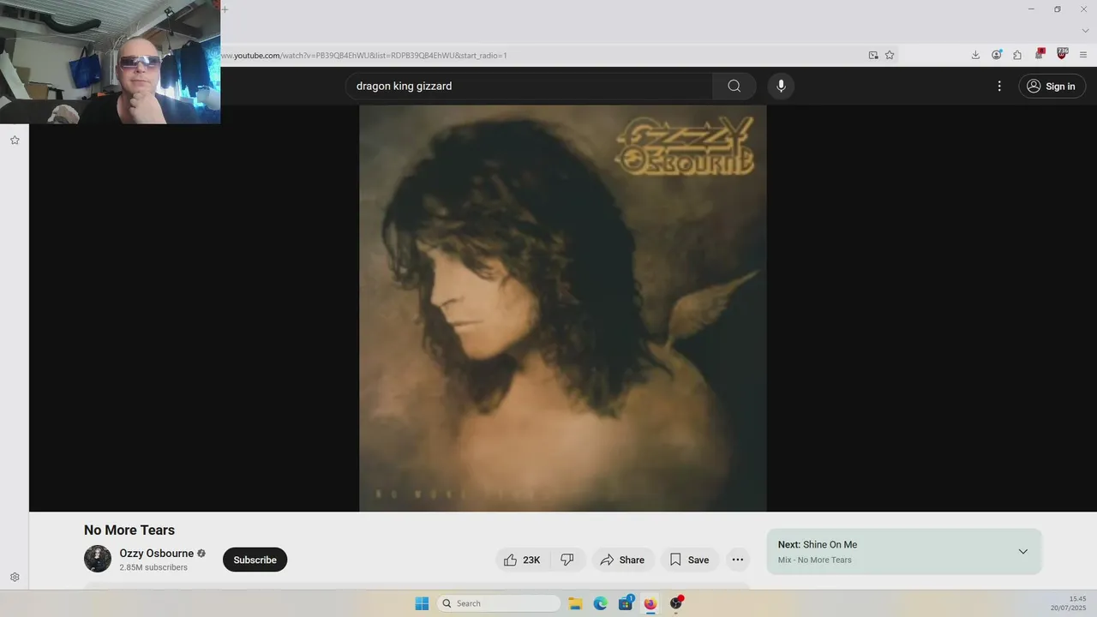
Task: Open a new browser tab with plus
Action: point(225,9)
